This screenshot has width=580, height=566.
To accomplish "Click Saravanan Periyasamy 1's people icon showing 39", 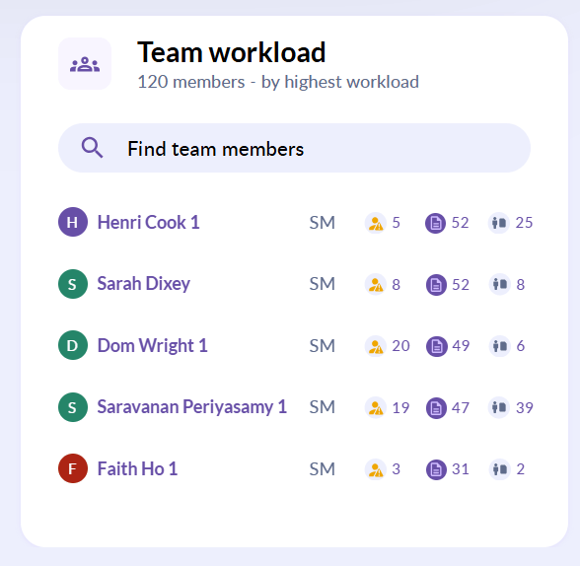I will [x=499, y=408].
